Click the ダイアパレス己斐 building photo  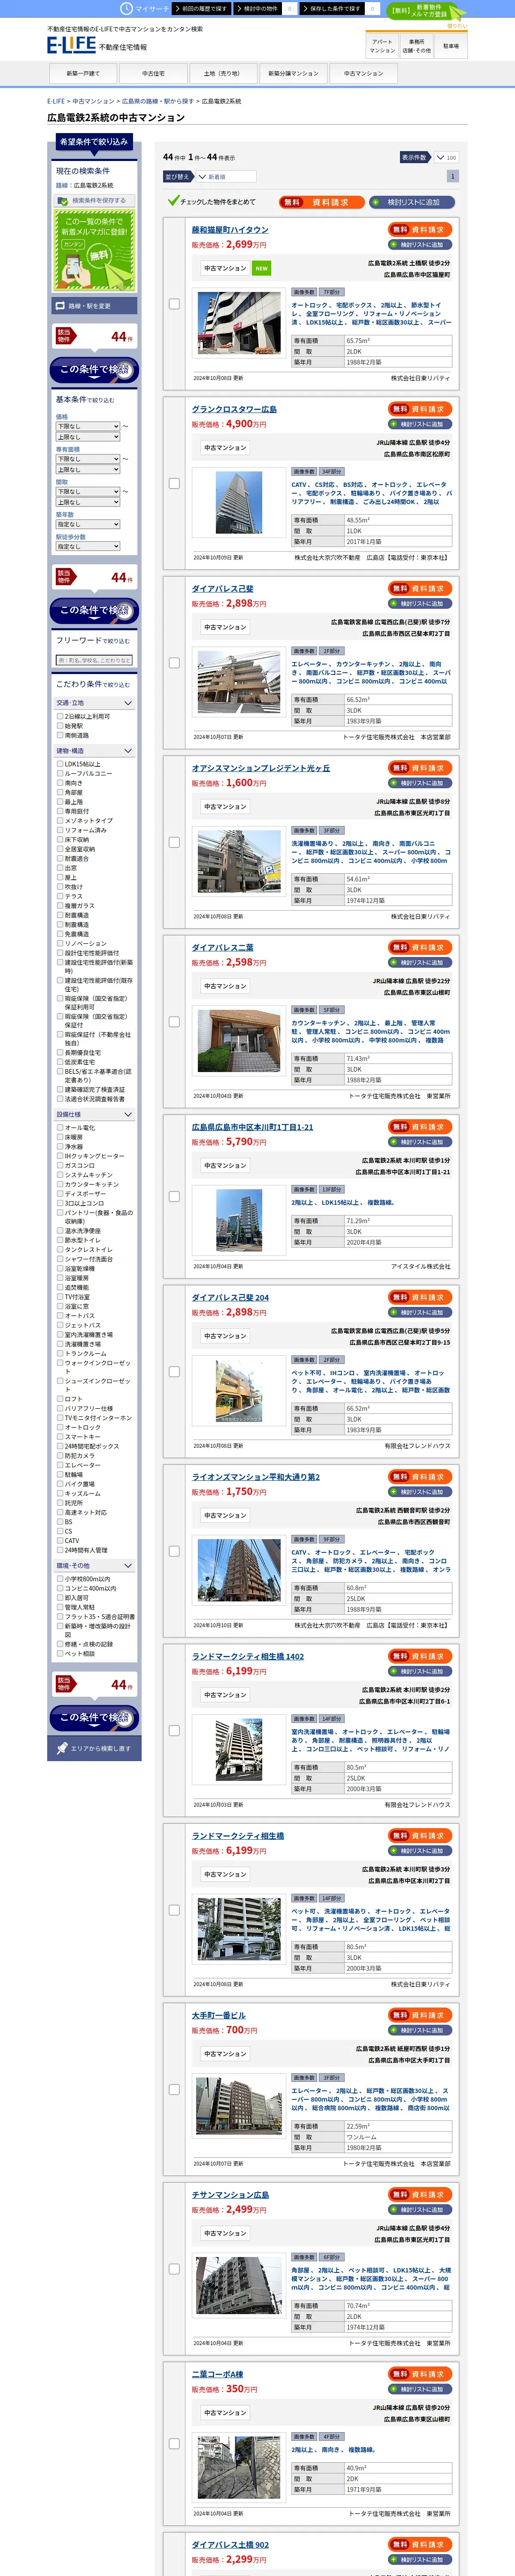pyautogui.click(x=239, y=682)
